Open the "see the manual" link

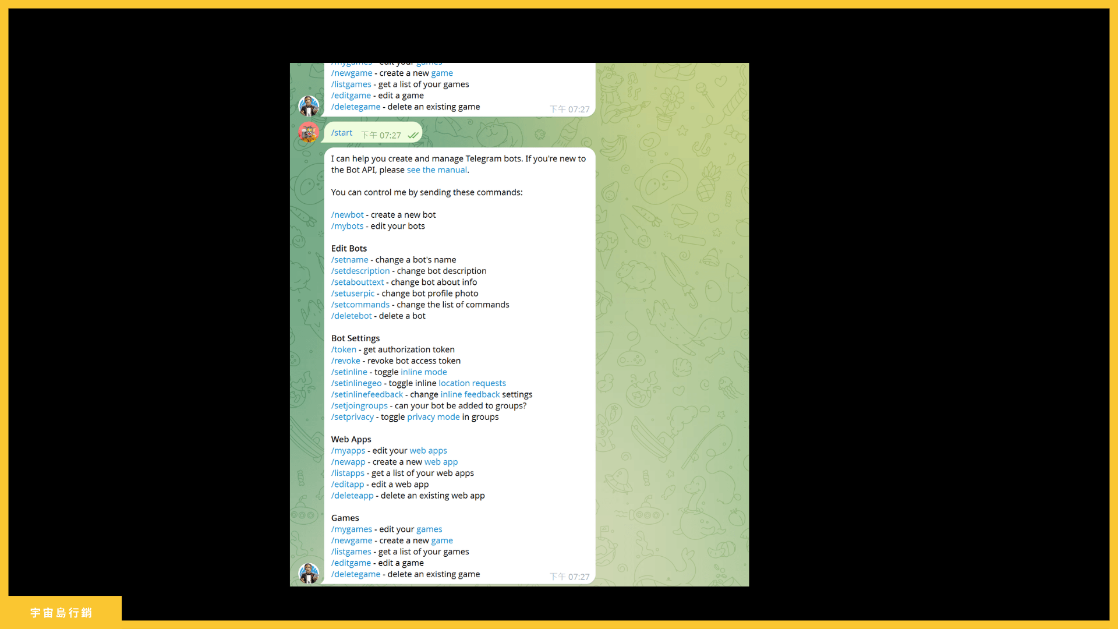(436, 169)
